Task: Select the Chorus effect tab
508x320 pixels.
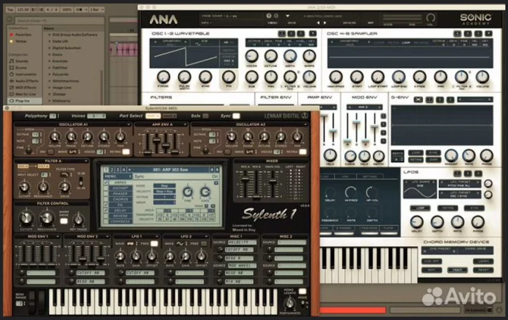Action: point(121,199)
